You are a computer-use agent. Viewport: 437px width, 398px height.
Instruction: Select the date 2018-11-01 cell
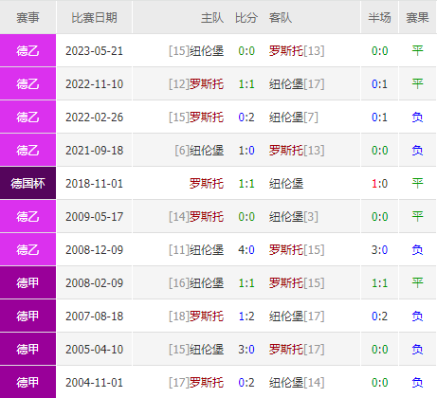pyautogui.click(x=94, y=184)
